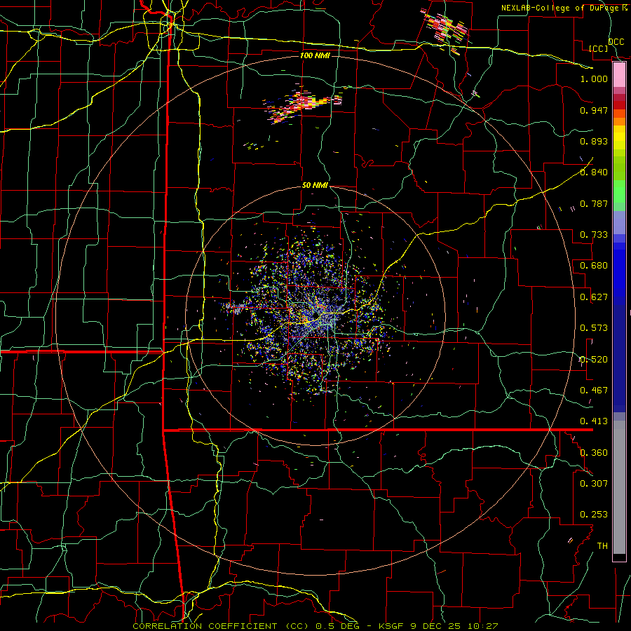Pick the olive-green swatch beside 0.840
This screenshot has height=631, width=631.
tap(619, 168)
